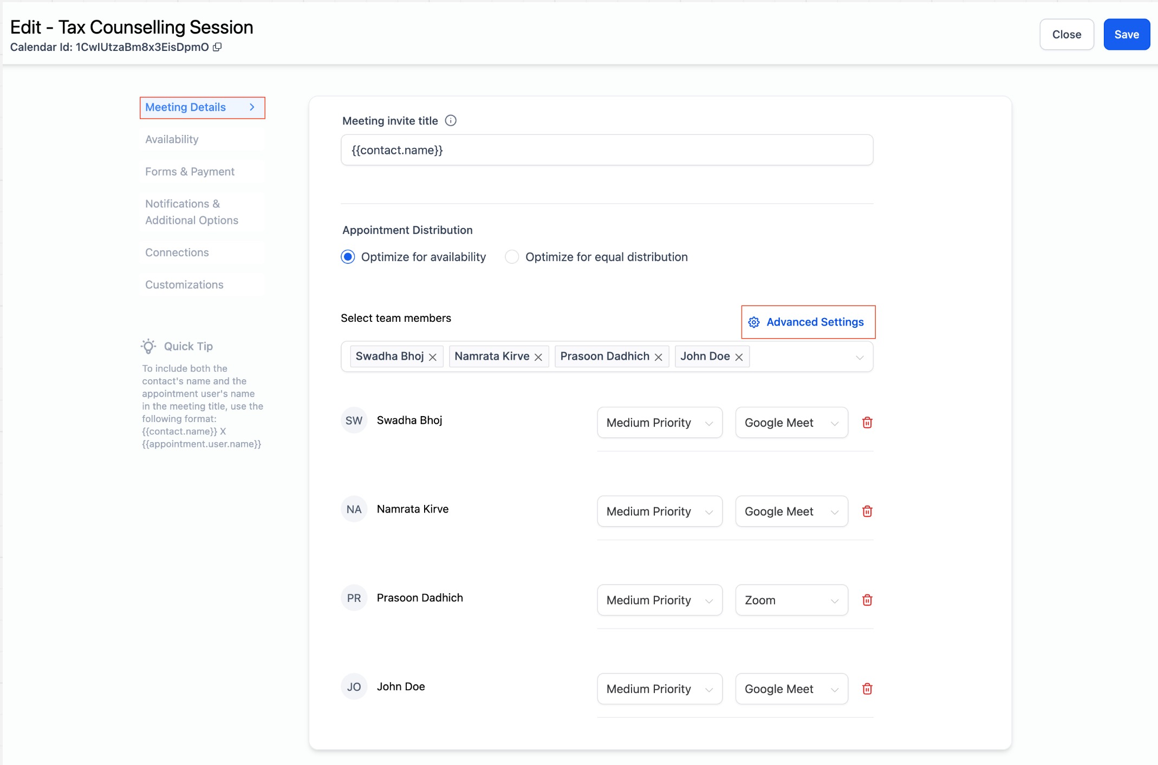Open Advanced Settings link
1158x765 pixels.
tap(808, 322)
